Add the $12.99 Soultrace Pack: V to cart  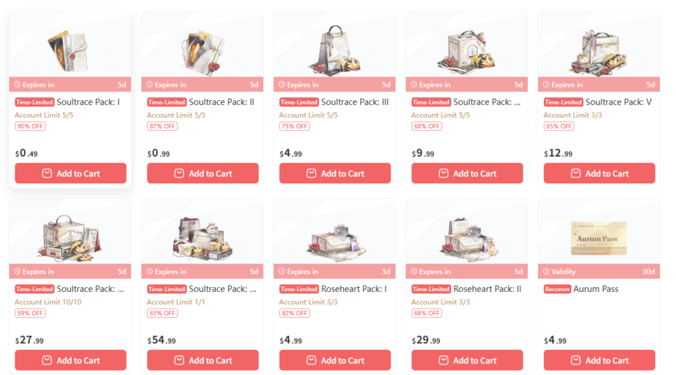click(599, 173)
